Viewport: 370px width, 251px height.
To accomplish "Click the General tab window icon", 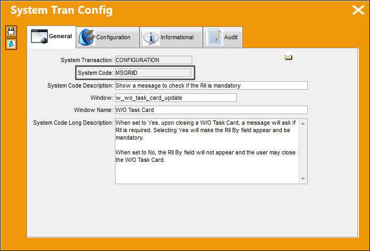I will [x=39, y=37].
